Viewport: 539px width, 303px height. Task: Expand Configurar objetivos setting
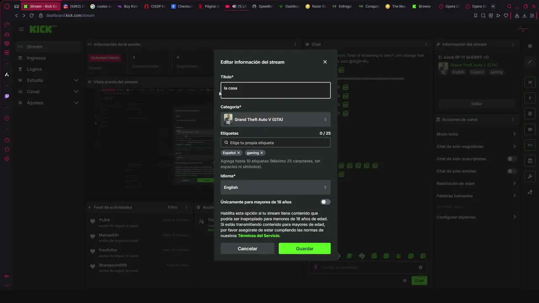tap(476, 217)
